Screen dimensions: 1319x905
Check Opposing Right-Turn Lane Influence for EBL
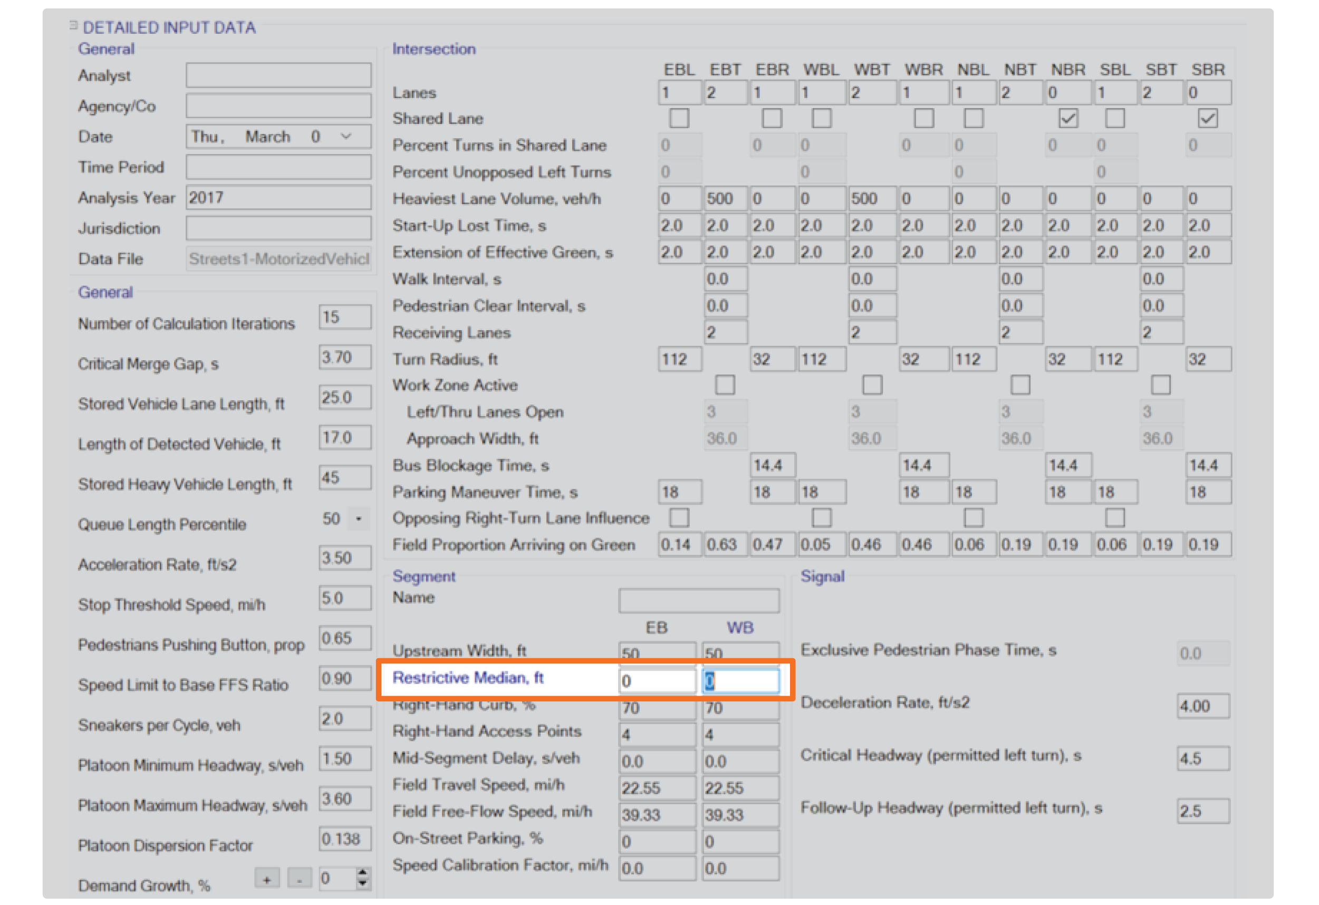[679, 517]
